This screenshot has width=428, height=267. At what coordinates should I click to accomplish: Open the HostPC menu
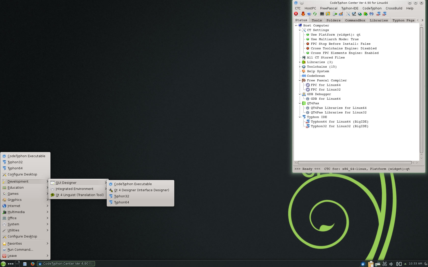coord(310,8)
